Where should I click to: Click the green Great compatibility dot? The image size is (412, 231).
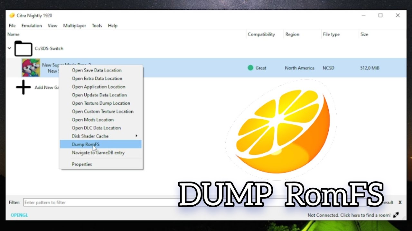[250, 68]
